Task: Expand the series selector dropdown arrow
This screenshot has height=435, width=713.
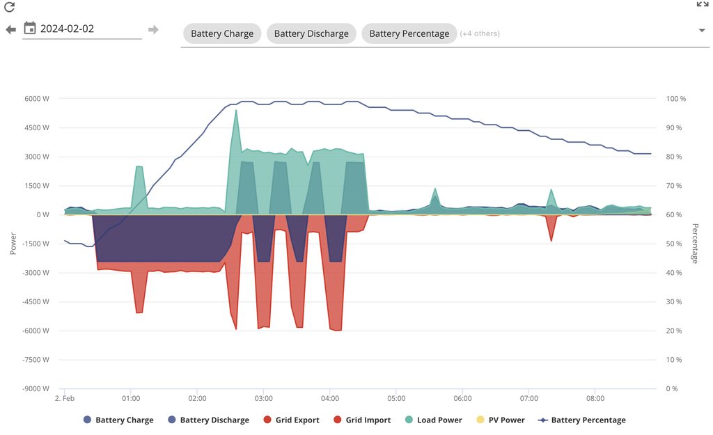Action: coord(702,31)
